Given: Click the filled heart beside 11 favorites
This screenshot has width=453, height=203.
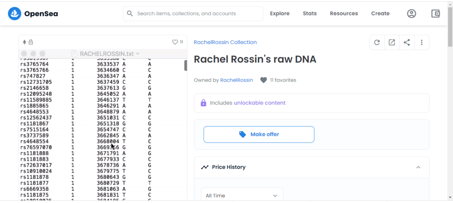Looking at the screenshot, I should click(264, 80).
